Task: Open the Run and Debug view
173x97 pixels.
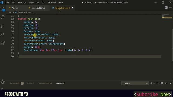Action: [2, 34]
